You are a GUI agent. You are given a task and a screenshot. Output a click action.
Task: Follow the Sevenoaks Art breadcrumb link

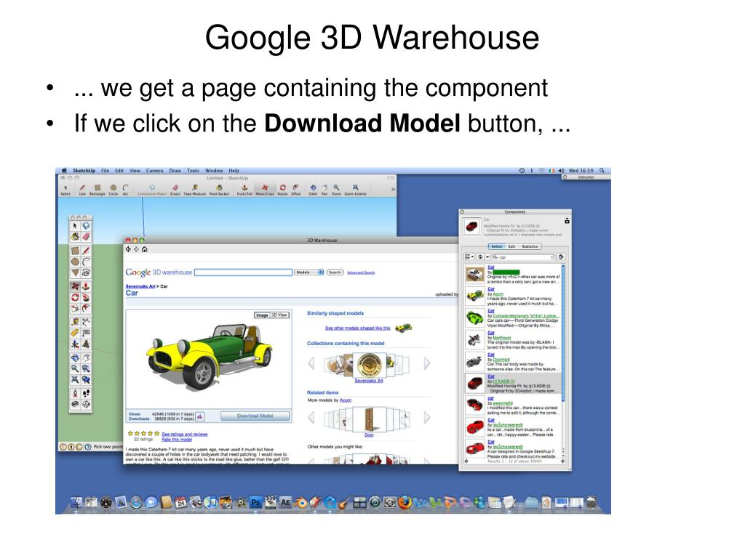[140, 286]
